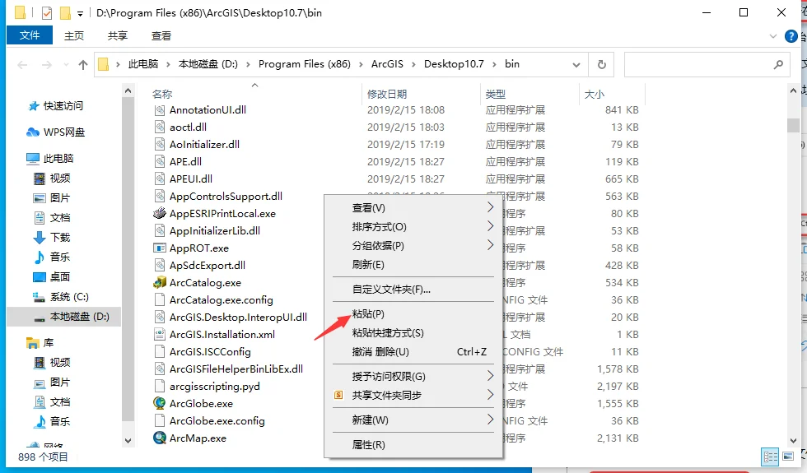Open the quick access toolbar customize dropdown
This screenshot has width=807, height=473.
point(81,13)
